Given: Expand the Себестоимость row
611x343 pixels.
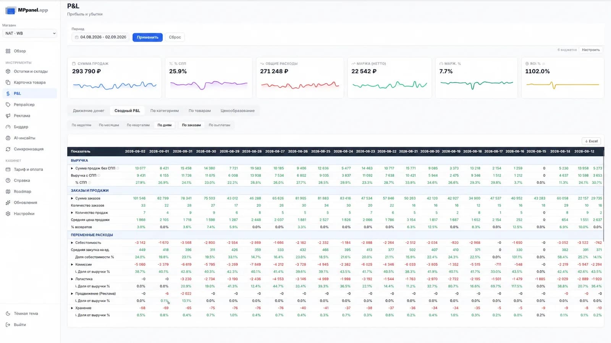Looking at the screenshot, I should click(72, 243).
